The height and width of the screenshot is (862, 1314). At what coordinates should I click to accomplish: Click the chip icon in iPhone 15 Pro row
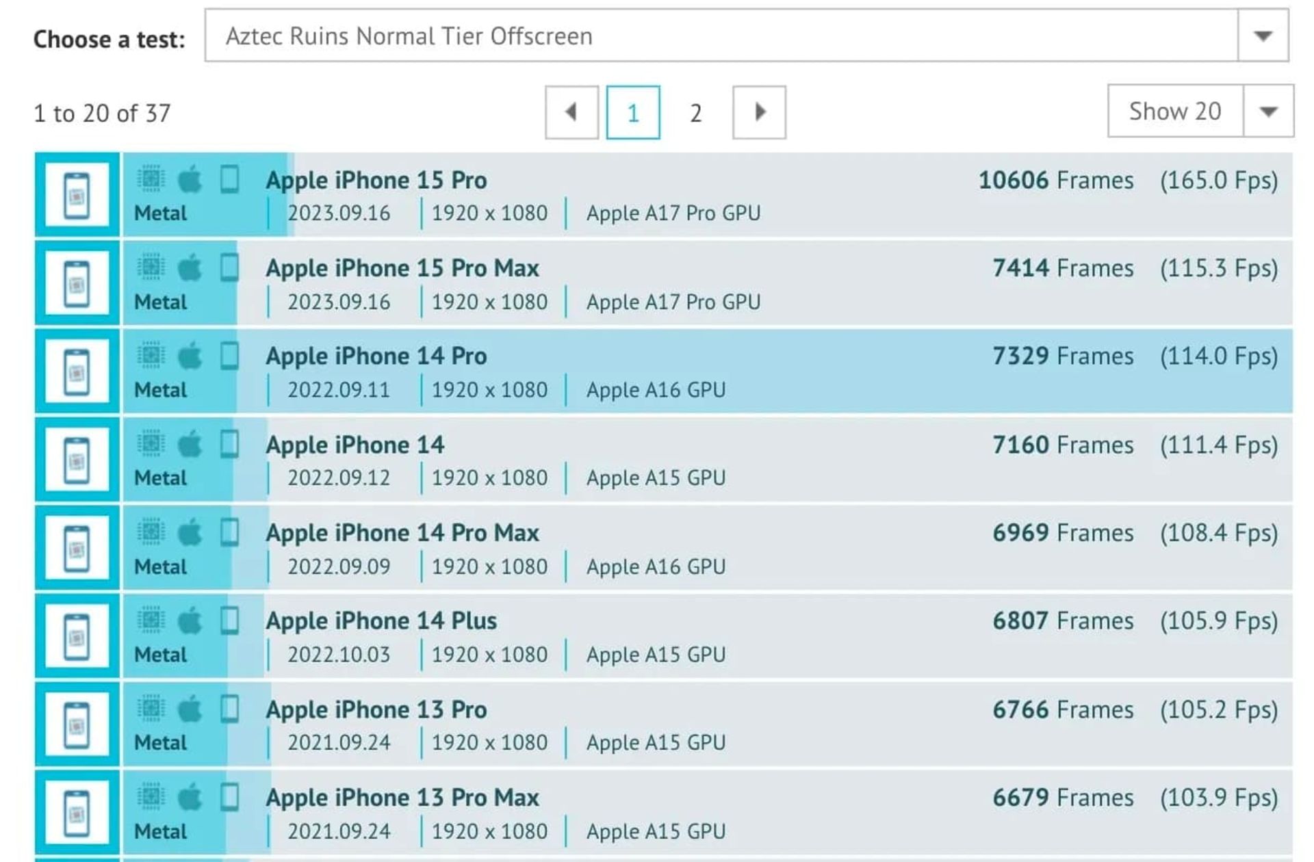tap(151, 179)
